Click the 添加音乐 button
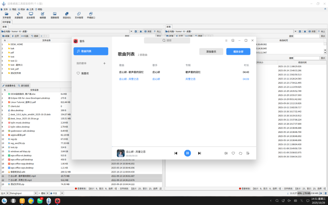Screen dimensions: 328x205 [211, 52]
